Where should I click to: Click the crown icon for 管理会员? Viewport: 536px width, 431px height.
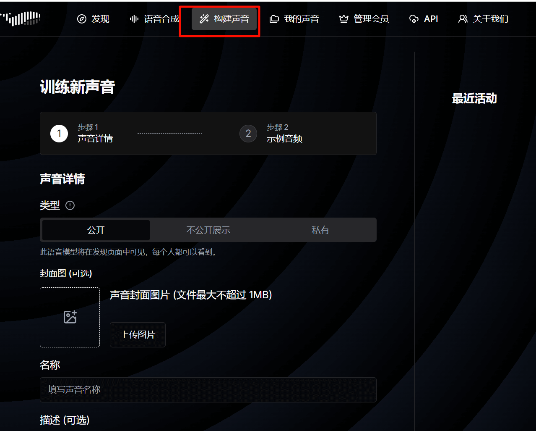tap(344, 19)
